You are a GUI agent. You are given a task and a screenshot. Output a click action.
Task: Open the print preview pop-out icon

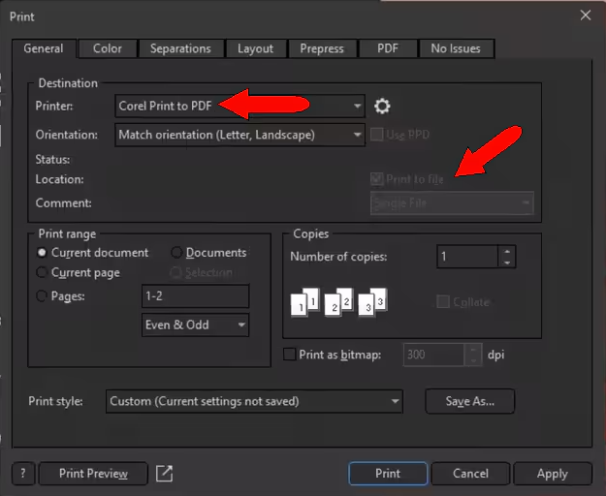coord(164,473)
